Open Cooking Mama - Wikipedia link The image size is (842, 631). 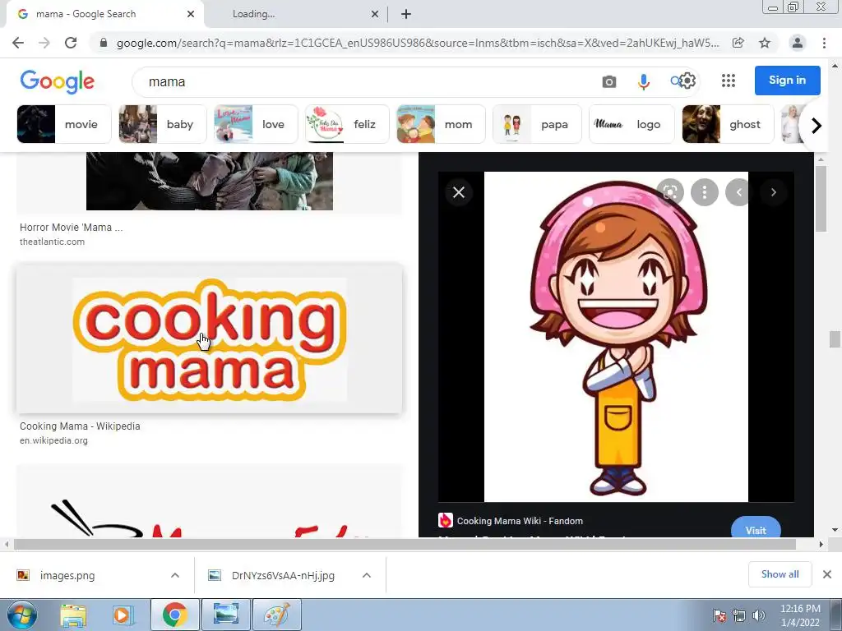tap(80, 426)
